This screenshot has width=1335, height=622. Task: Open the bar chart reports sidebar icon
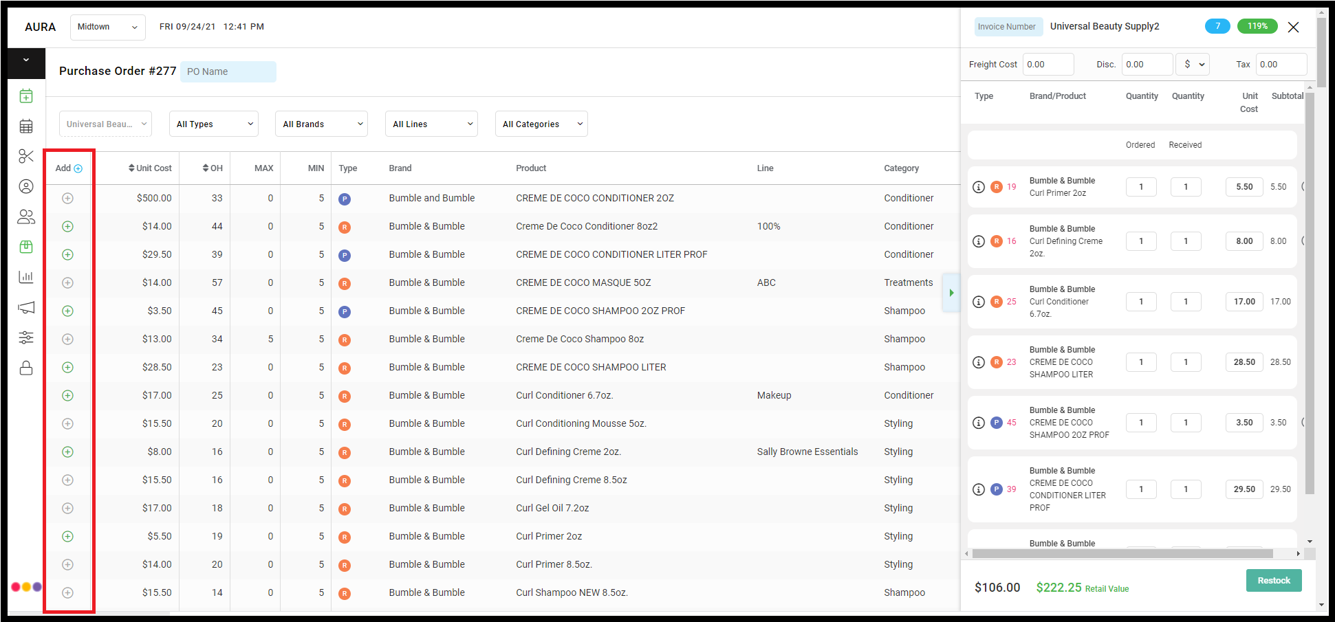[x=26, y=277]
